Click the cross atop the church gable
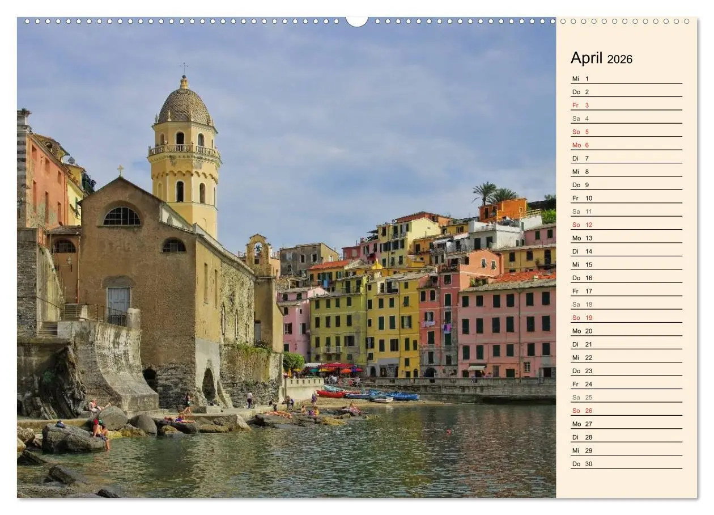Screen dimensions: 714x515 120,170
